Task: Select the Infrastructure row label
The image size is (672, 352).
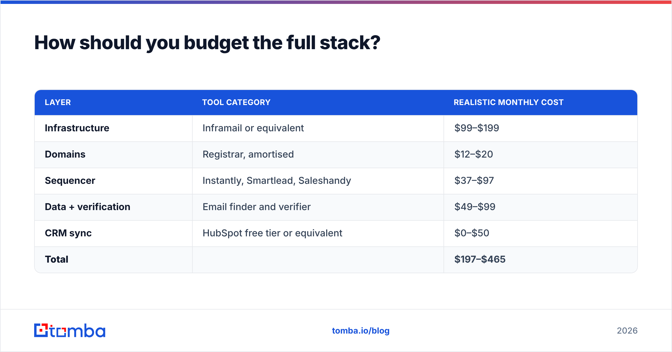Action: pos(77,128)
